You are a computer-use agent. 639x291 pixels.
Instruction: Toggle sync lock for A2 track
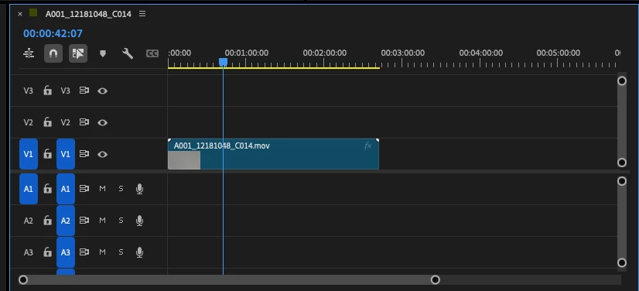pos(84,221)
